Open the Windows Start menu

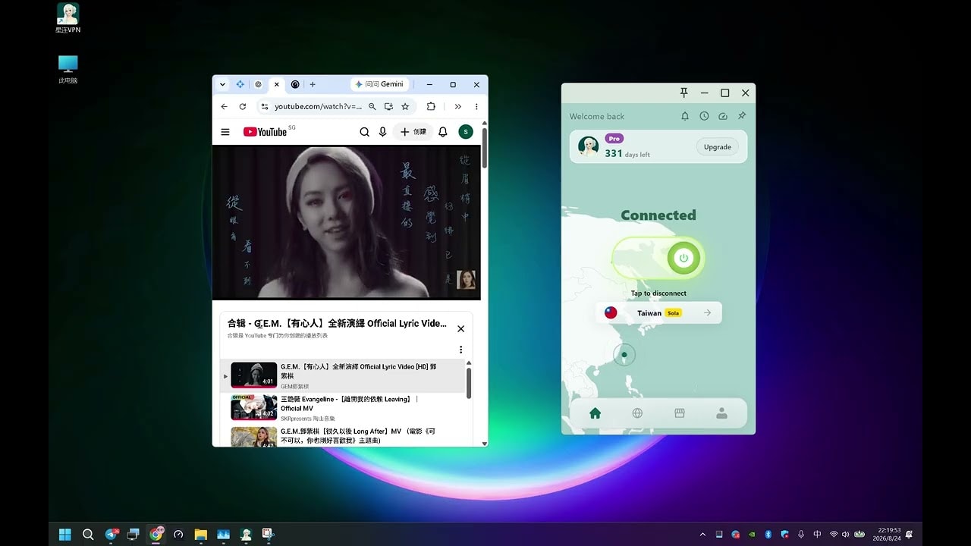pyautogui.click(x=65, y=534)
